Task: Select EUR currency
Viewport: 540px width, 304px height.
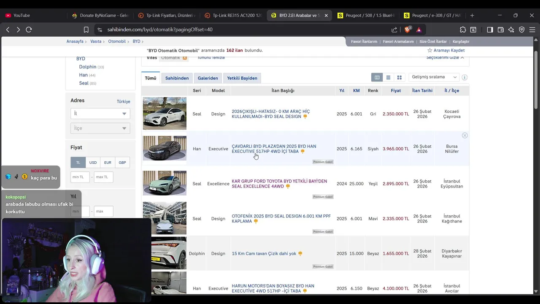Action: (x=108, y=163)
